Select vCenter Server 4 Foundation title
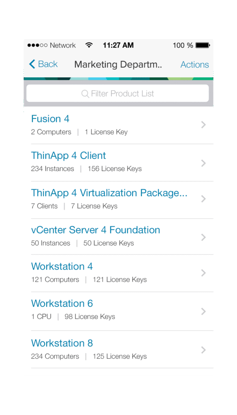 [96, 230]
